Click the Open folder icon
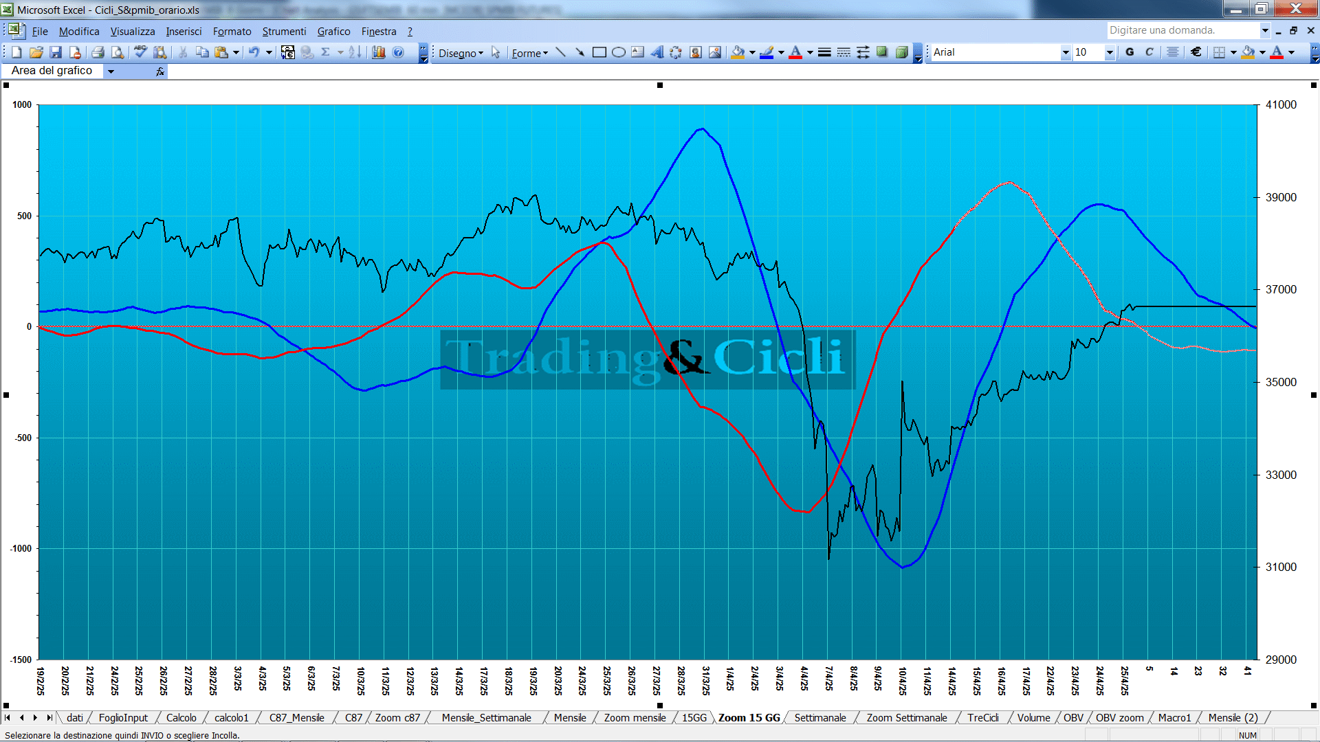This screenshot has height=742, width=1320. [x=36, y=52]
